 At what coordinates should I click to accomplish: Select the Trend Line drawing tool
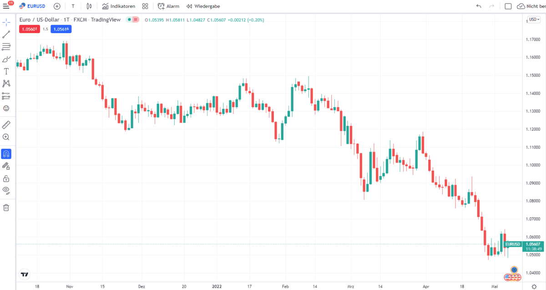tap(6, 34)
